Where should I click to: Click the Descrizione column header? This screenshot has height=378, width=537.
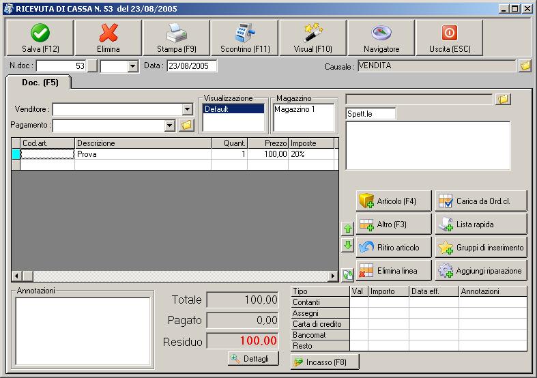coord(143,143)
